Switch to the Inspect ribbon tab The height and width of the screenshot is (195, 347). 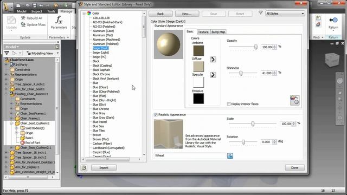tap(36, 11)
